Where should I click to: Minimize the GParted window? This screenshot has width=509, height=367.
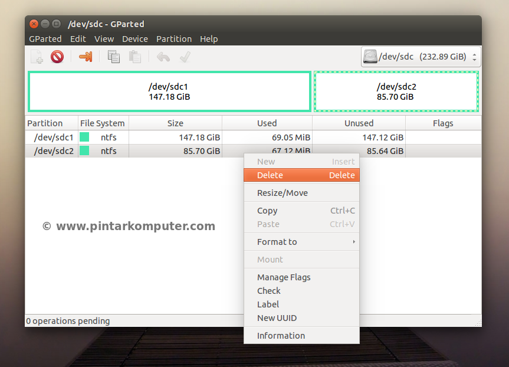(x=45, y=24)
